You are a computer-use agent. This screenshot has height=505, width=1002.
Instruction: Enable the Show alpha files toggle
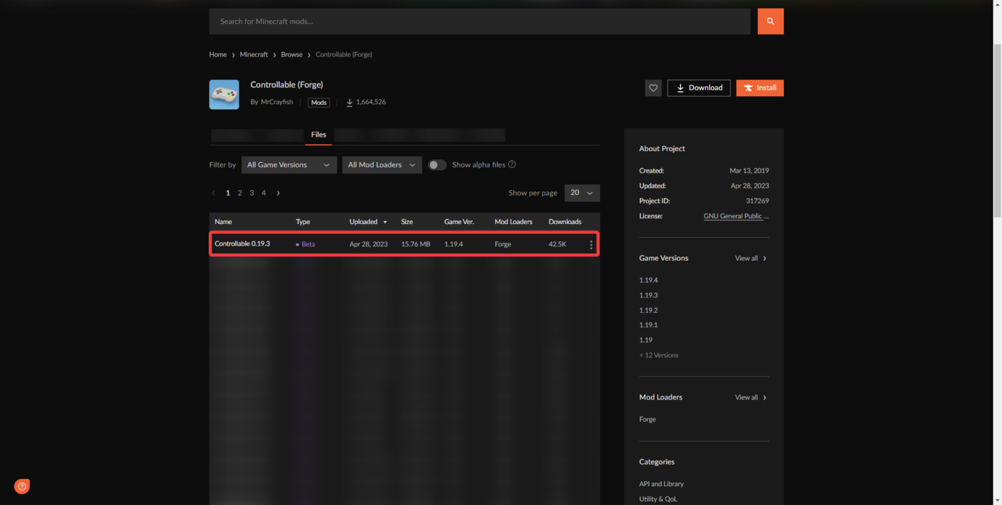click(x=437, y=165)
